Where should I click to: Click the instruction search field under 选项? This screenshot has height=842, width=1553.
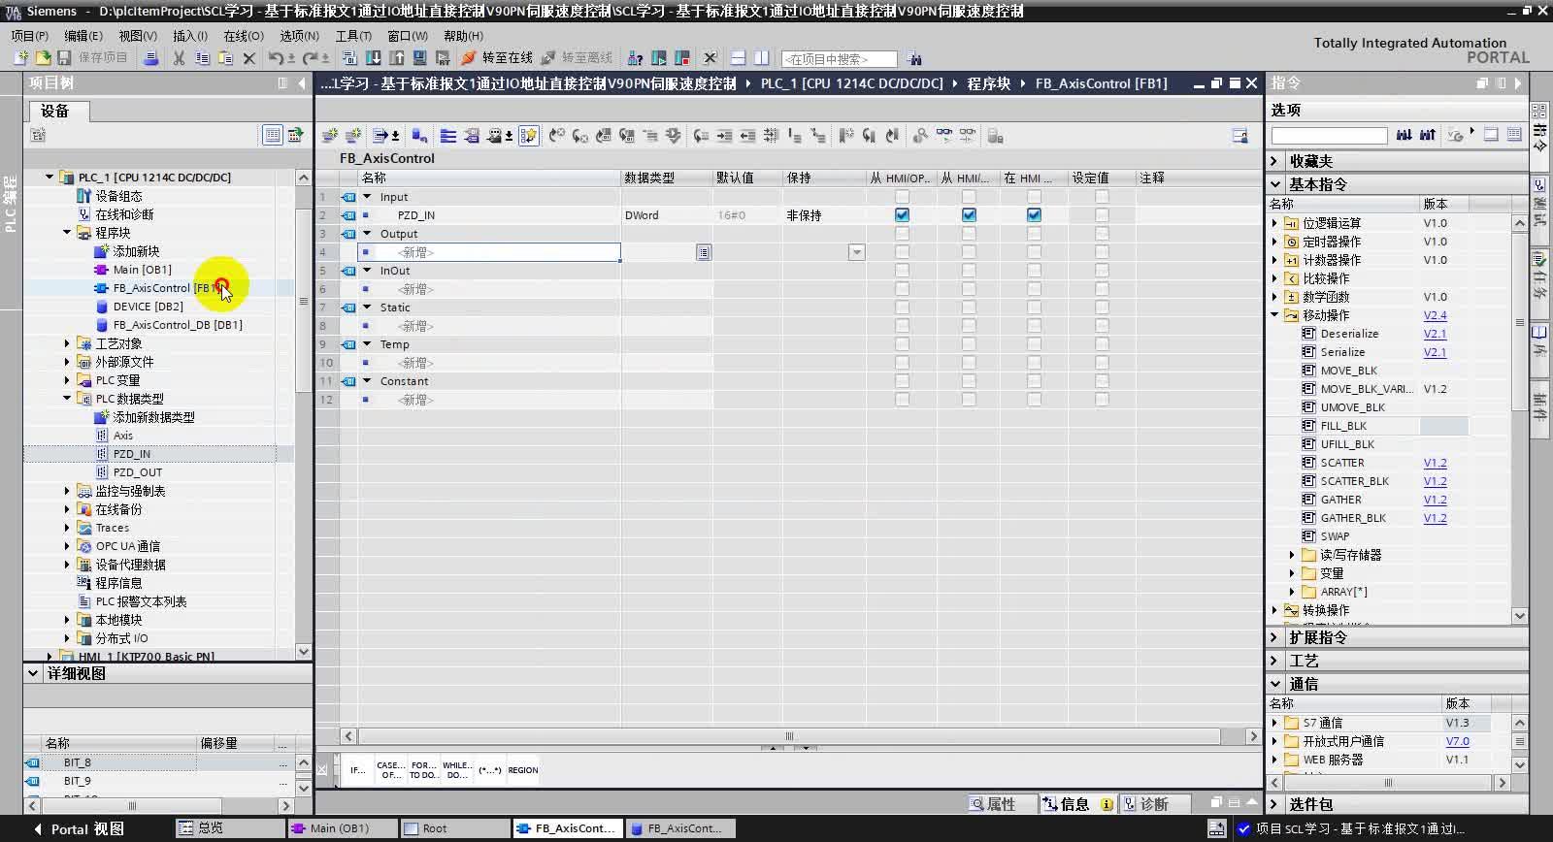pyautogui.click(x=1329, y=135)
